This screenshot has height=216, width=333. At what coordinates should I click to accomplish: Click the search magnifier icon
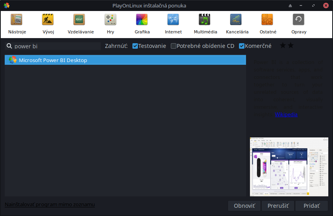click(9, 46)
